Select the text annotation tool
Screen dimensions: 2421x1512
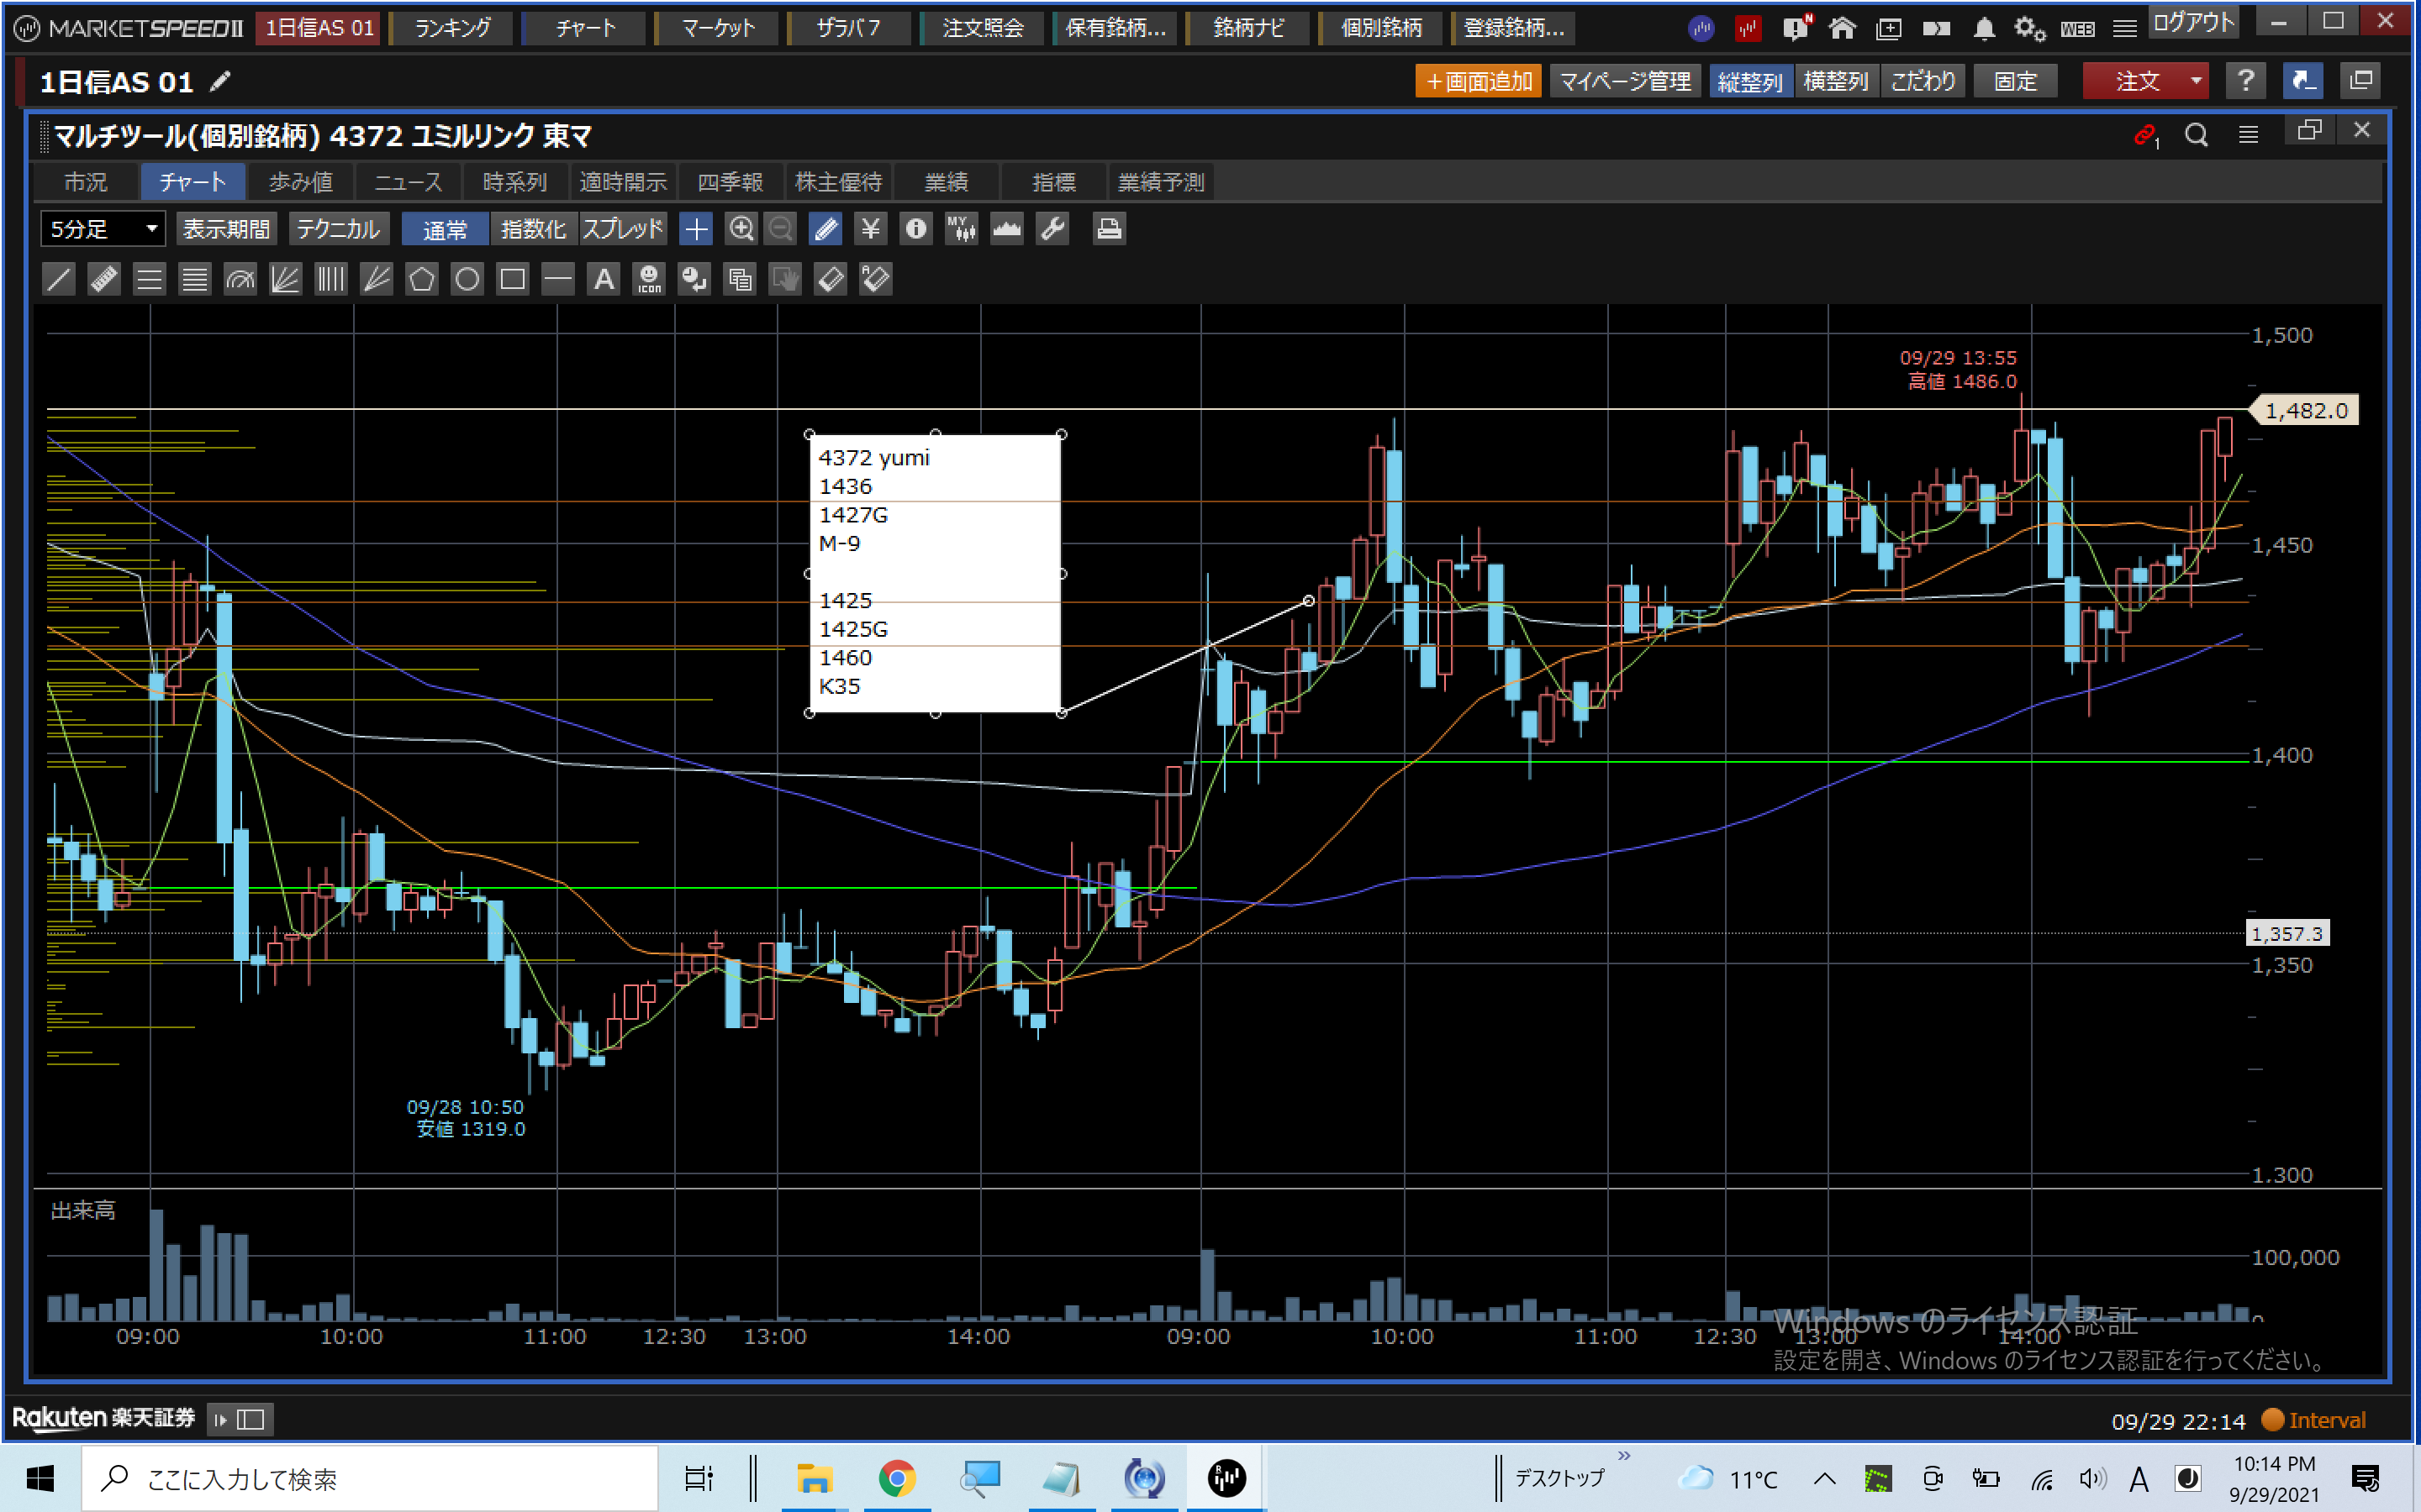[x=604, y=279]
